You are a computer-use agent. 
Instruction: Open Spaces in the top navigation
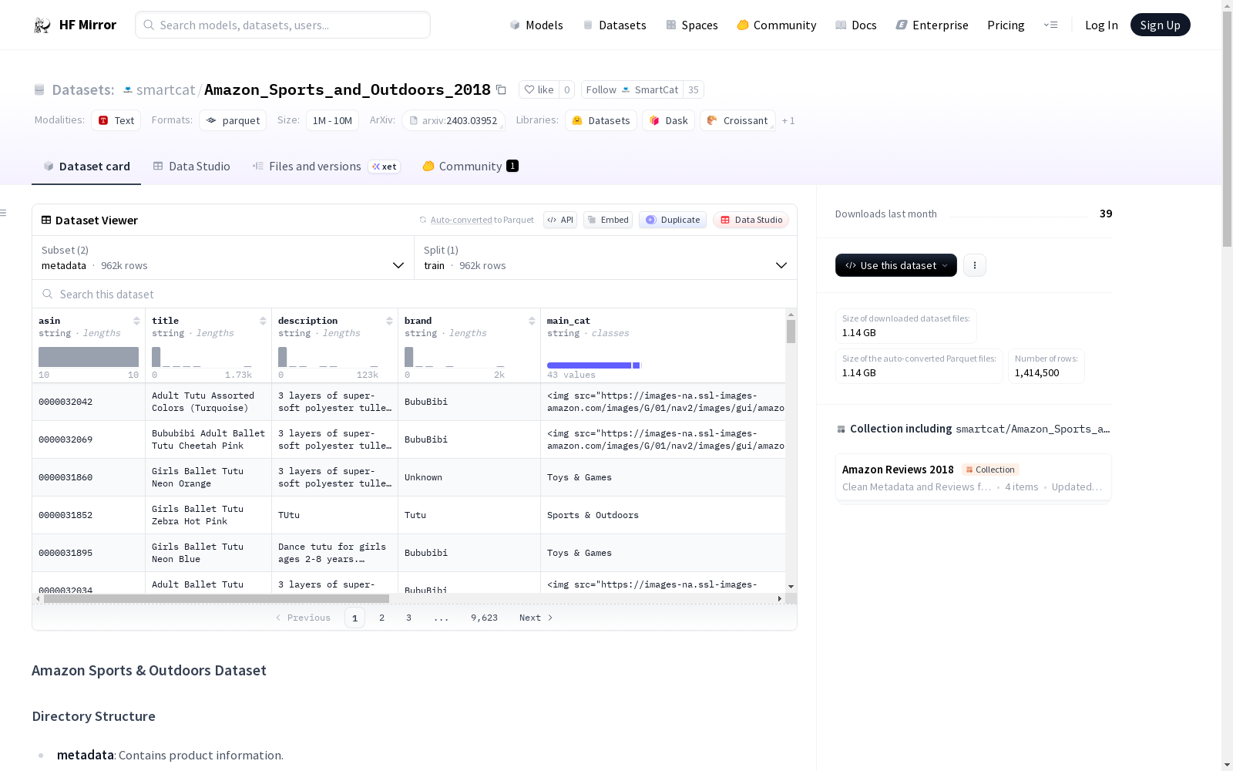(x=692, y=25)
